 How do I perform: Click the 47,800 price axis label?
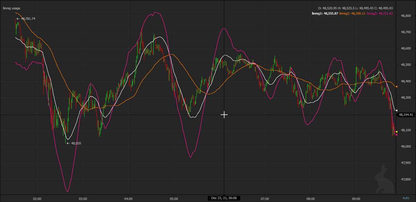point(406,179)
